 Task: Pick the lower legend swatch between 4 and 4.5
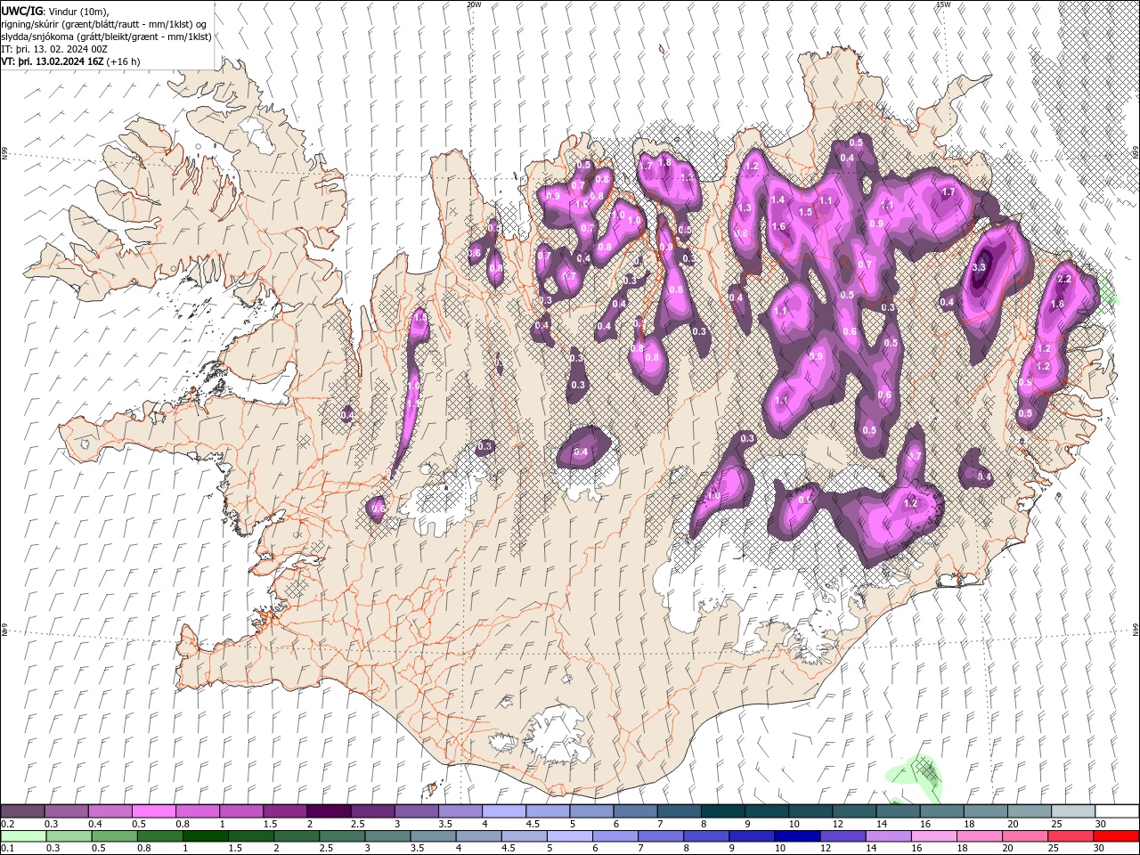(478, 836)
